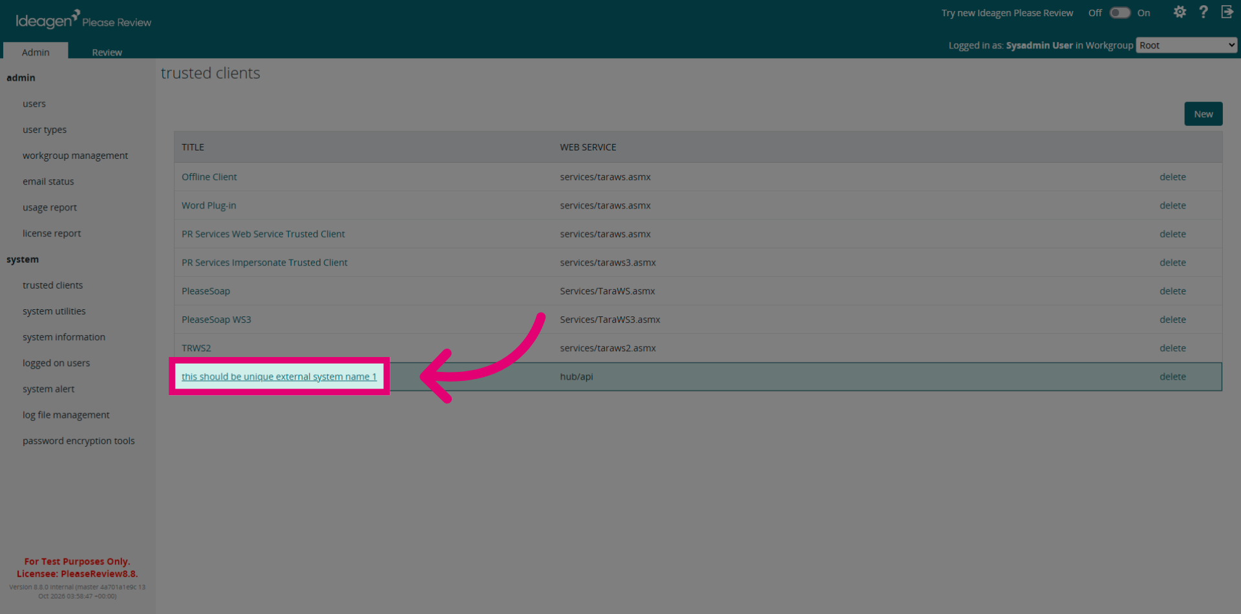Open system alert in sidebar
1241x614 pixels.
pyautogui.click(x=48, y=389)
